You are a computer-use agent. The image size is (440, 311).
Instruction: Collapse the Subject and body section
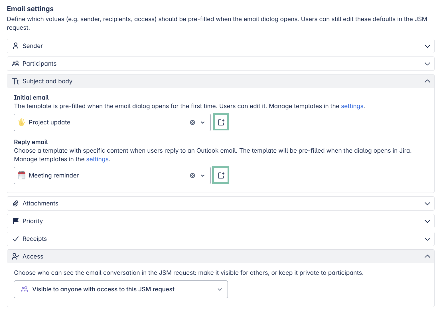coord(427,81)
